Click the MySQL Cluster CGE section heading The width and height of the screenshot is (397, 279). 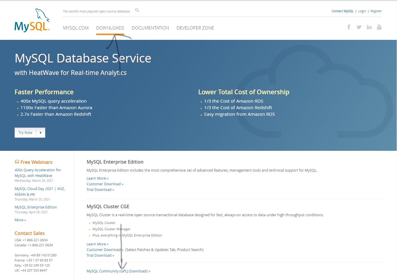[x=108, y=206]
